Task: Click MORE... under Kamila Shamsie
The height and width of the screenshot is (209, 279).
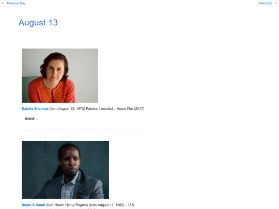Action: 31,119
